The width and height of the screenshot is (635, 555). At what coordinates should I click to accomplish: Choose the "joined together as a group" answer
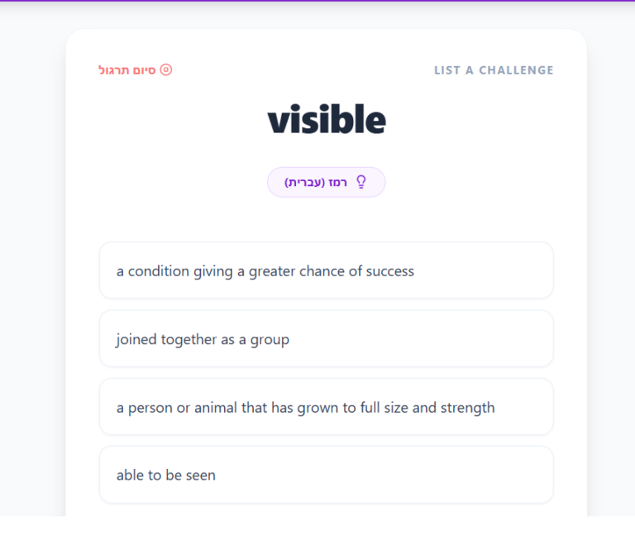point(326,339)
